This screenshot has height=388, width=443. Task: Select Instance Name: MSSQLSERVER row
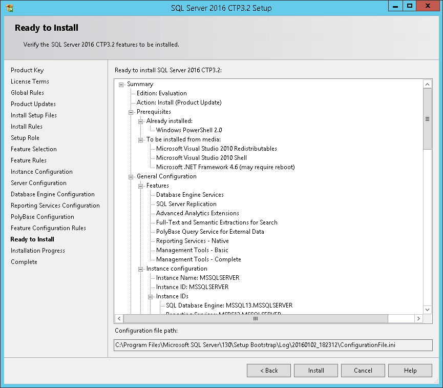198,278
